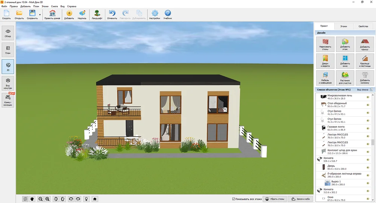376x203 pixels.
Task: Toggle Показывать все этажи checkbox
Action: pos(233,199)
